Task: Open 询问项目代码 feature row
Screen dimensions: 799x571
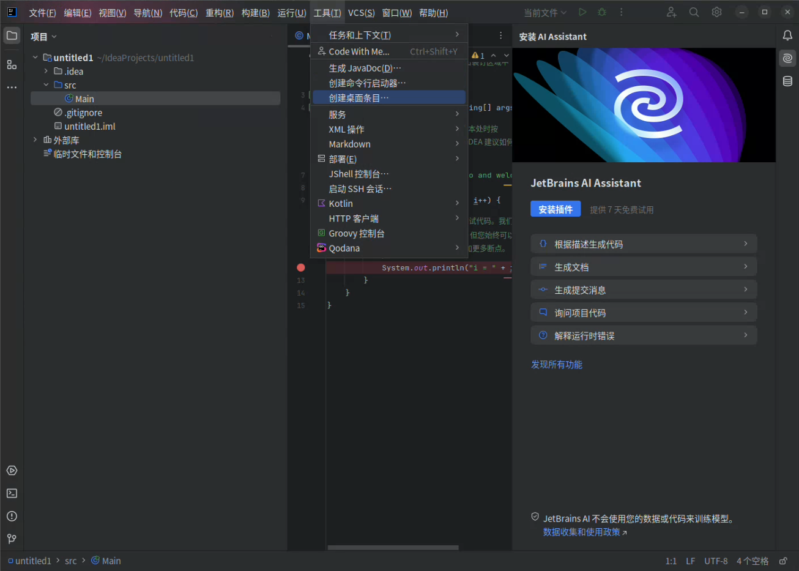Action: pyautogui.click(x=644, y=313)
